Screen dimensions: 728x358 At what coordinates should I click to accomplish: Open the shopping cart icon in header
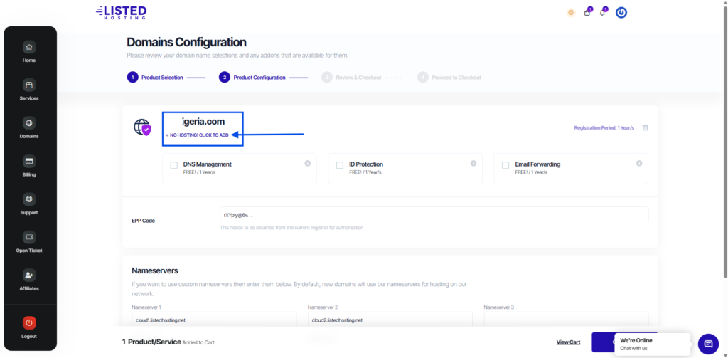(587, 12)
